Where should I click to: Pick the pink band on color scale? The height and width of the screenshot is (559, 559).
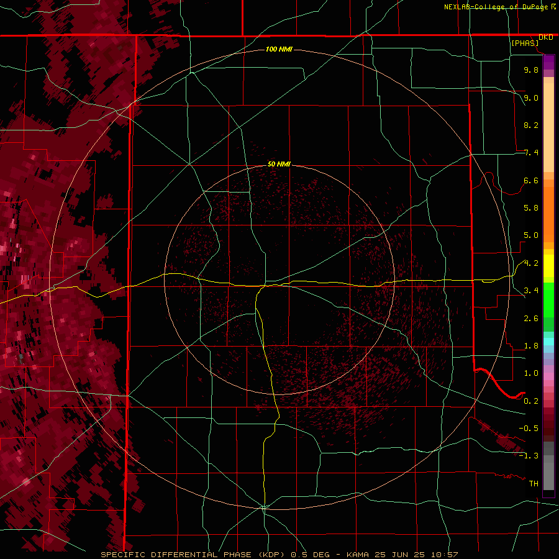548,376
